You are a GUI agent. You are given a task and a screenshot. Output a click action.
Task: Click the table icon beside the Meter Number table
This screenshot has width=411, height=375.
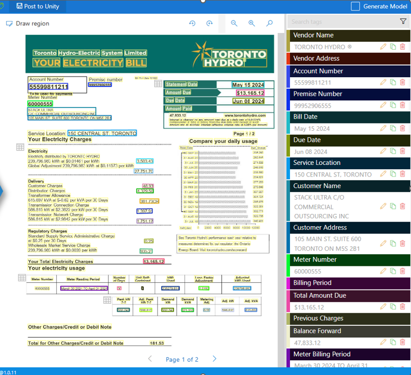click(x=22, y=277)
